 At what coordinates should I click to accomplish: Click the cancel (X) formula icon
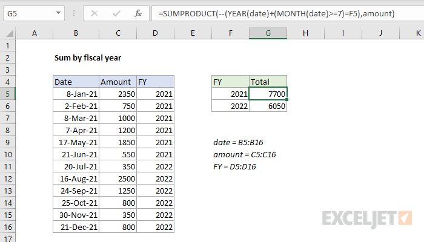tap(94, 13)
